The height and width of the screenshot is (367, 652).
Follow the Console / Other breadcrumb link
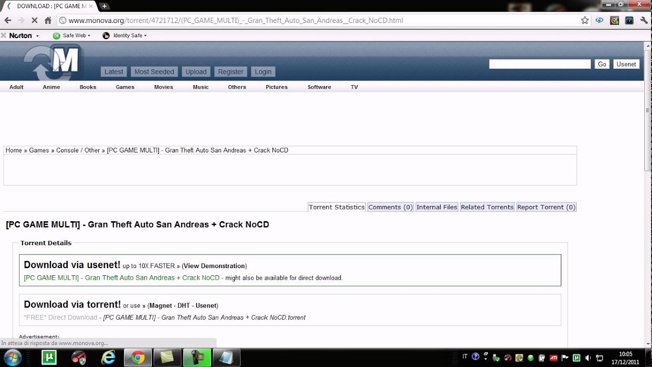point(78,150)
